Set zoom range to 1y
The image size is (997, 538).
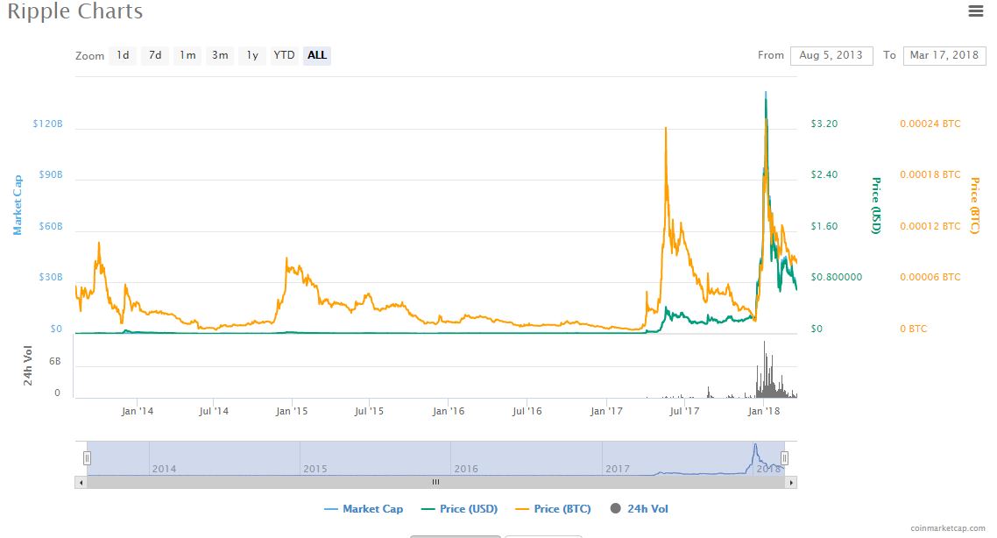click(x=252, y=55)
